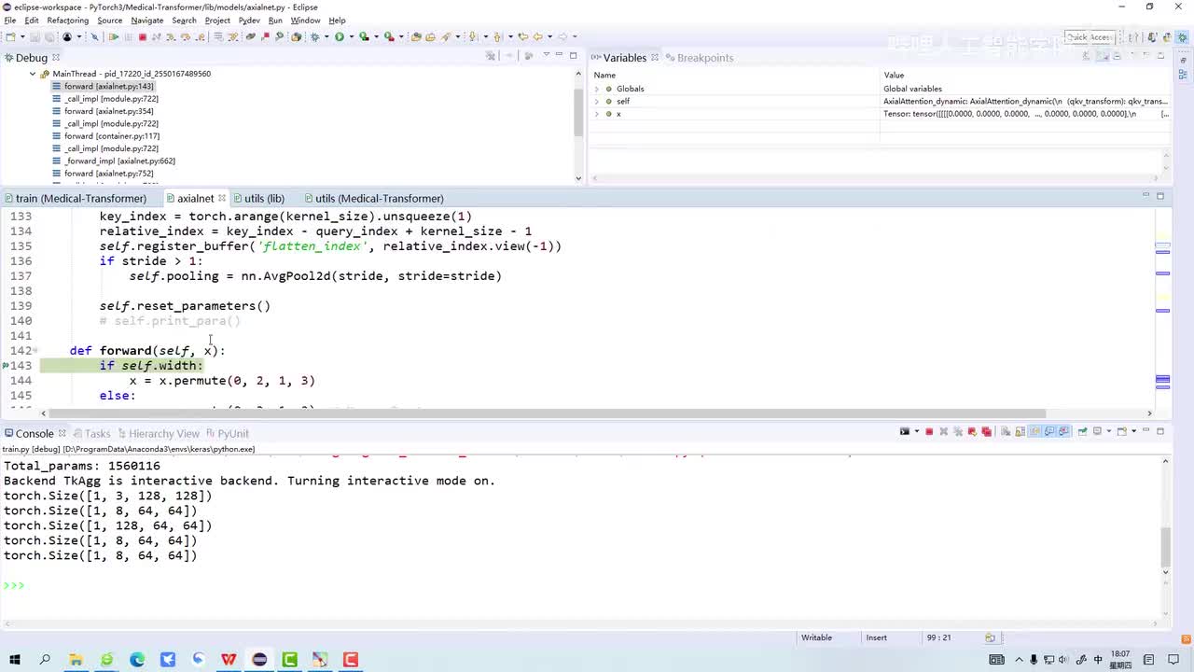The image size is (1194, 672).
Task: Click the console vertical scrollbar
Action: [x=1165, y=546]
